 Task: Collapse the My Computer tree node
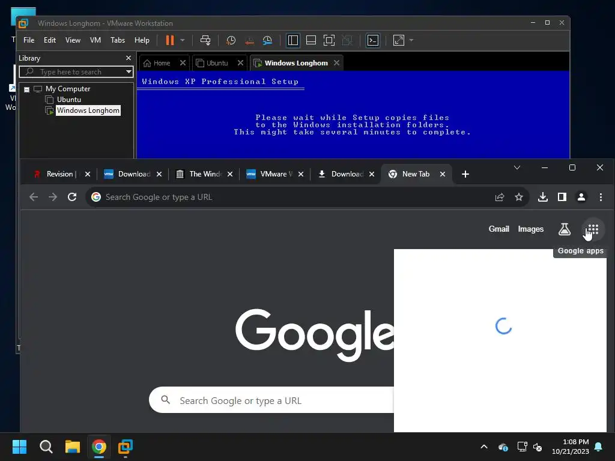[x=26, y=89]
